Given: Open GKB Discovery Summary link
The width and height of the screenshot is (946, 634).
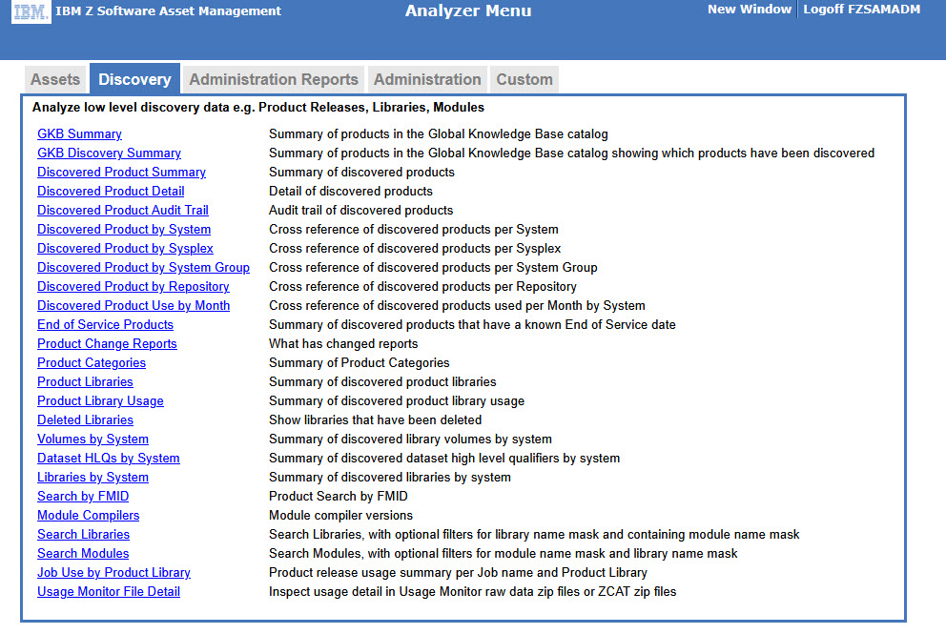Looking at the screenshot, I should 110,153.
